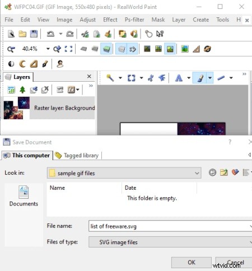Toggle the highlighted double-arrow icon
The image size is (252, 271).
(x=133, y=49)
